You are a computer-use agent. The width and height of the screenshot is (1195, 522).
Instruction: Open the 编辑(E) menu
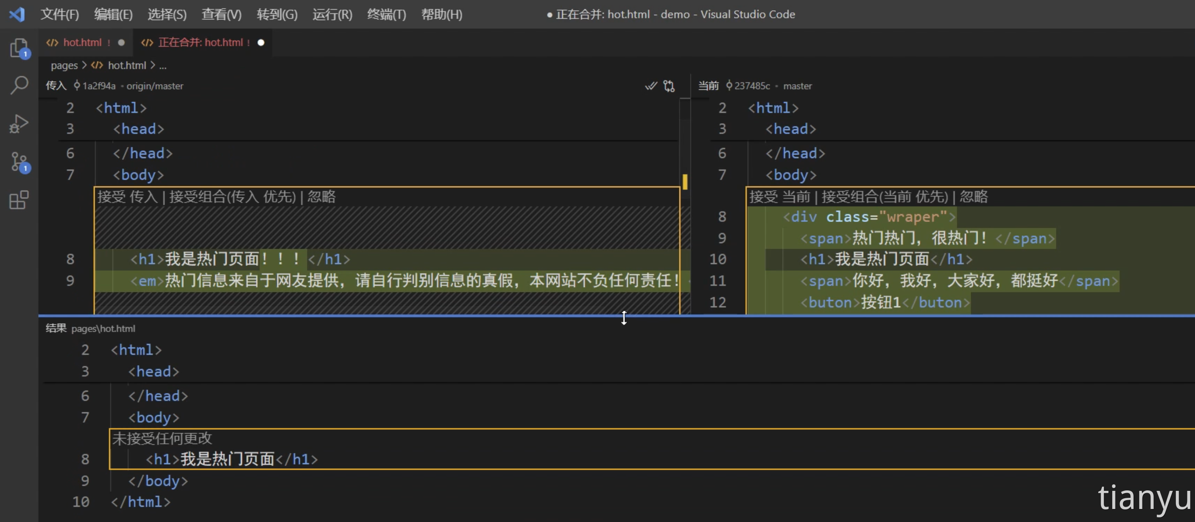(x=113, y=14)
